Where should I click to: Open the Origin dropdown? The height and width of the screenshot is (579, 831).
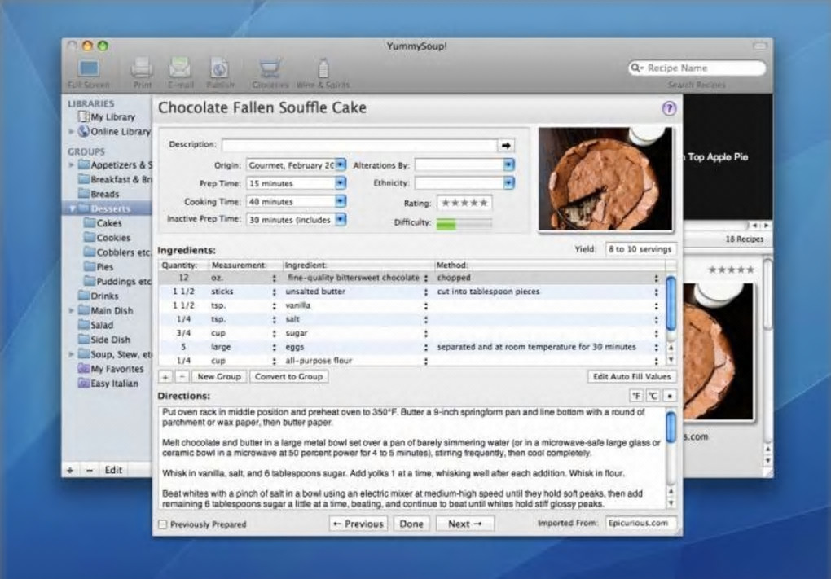341,164
